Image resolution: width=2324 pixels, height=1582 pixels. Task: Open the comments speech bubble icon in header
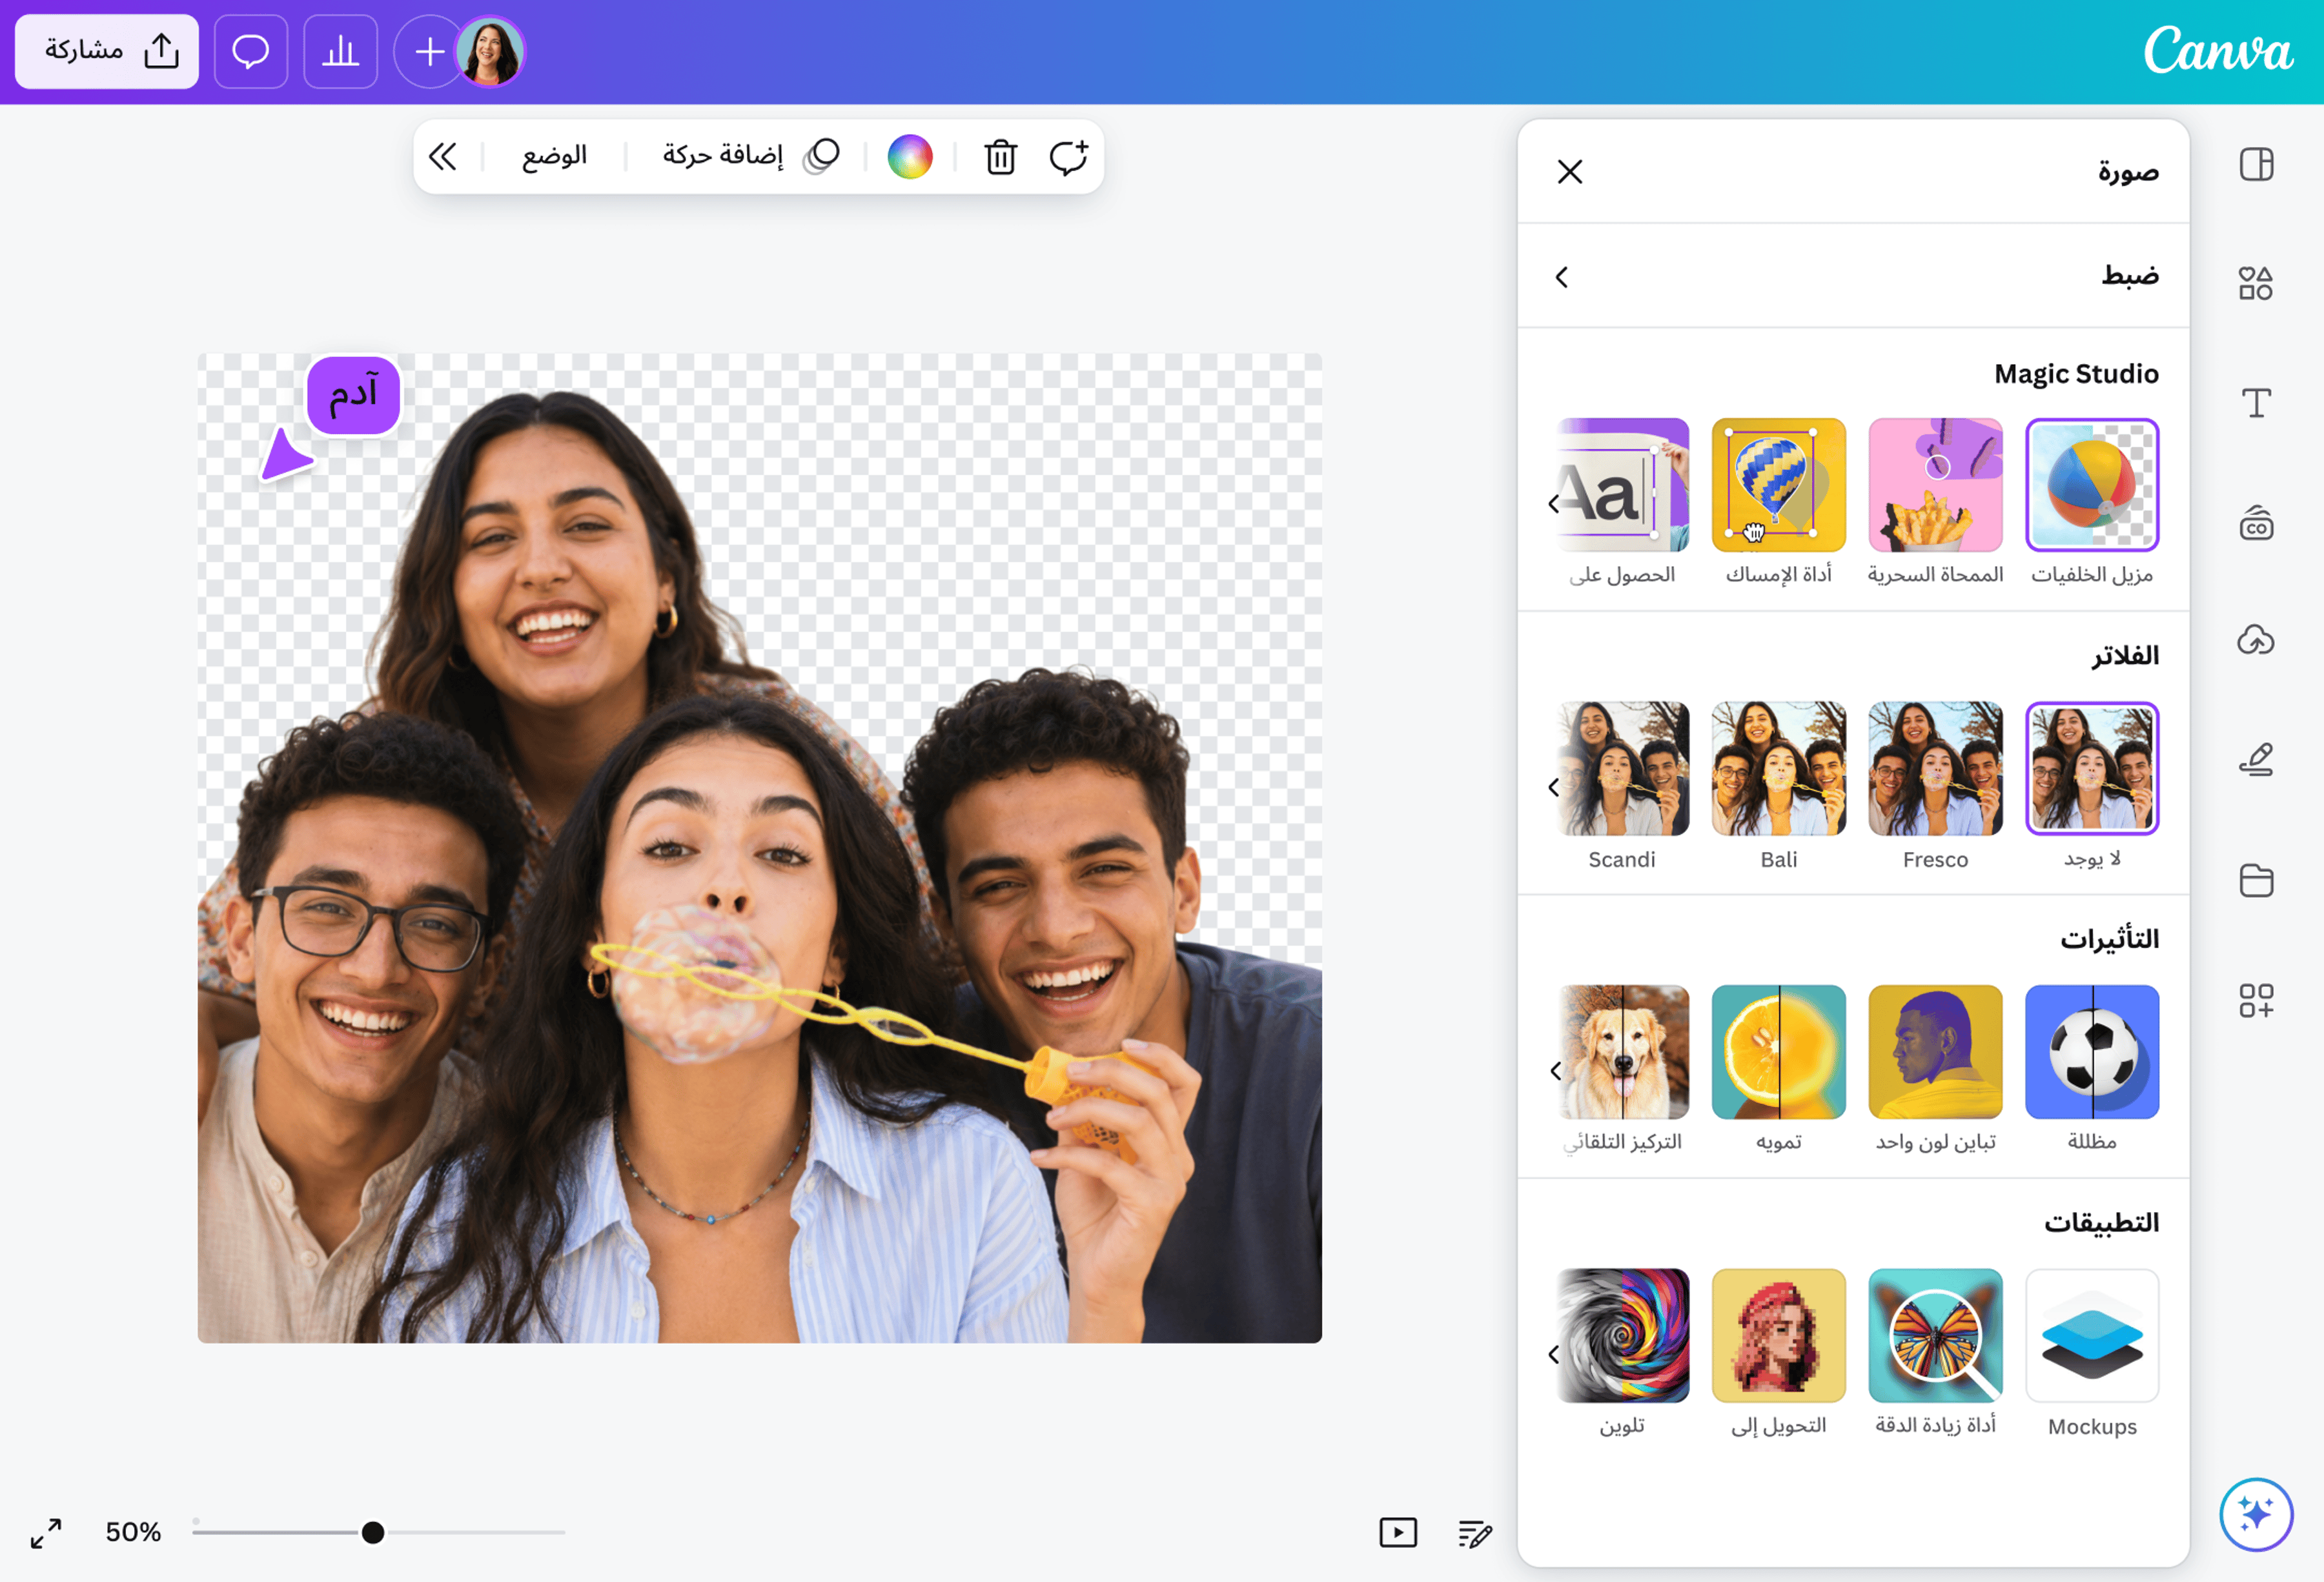pos(251,51)
